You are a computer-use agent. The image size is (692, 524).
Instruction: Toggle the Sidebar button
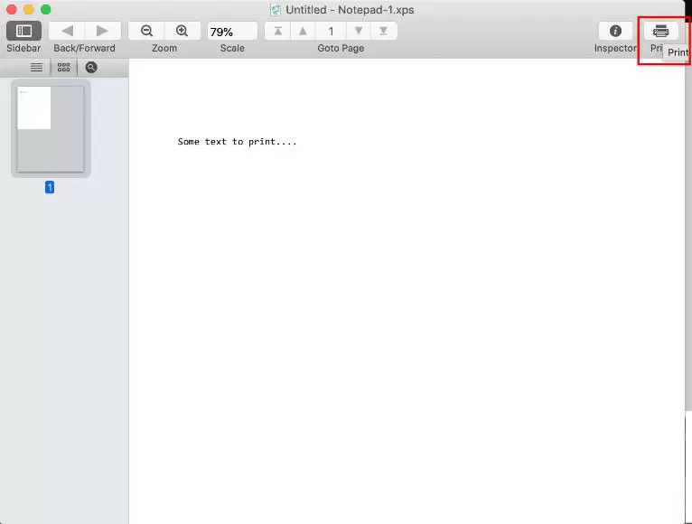(23, 31)
